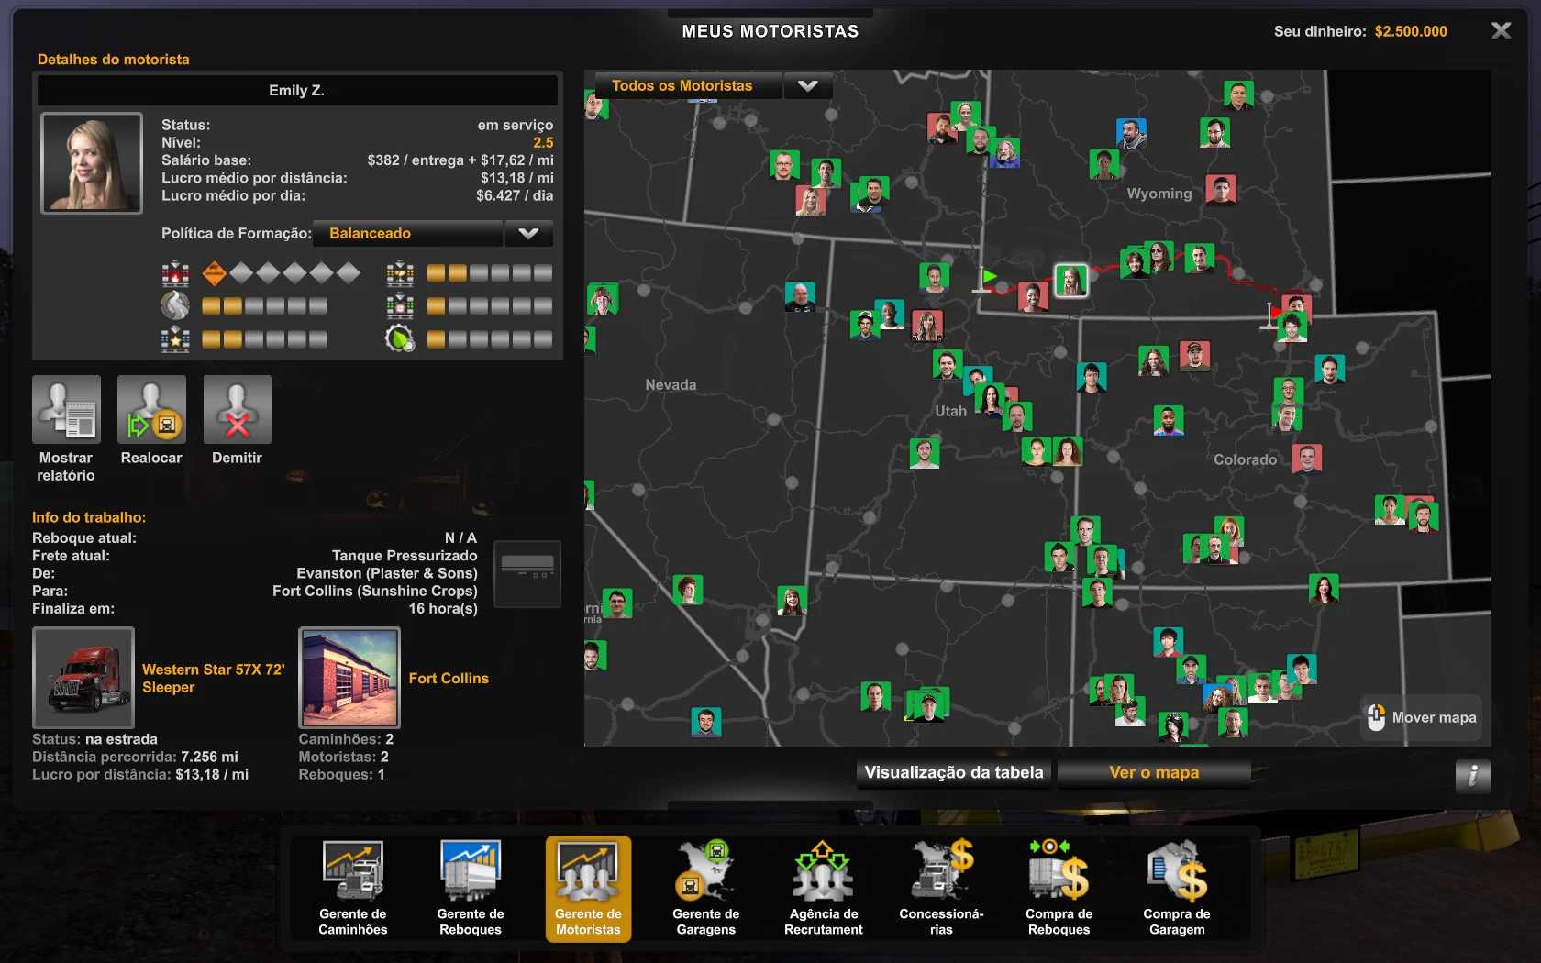The image size is (1541, 963).
Task: Click the Fort Collins garage link
Action: pyautogui.click(x=449, y=679)
